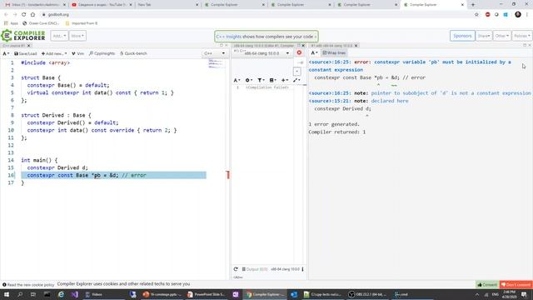Click the browser back arrow

point(6,15)
